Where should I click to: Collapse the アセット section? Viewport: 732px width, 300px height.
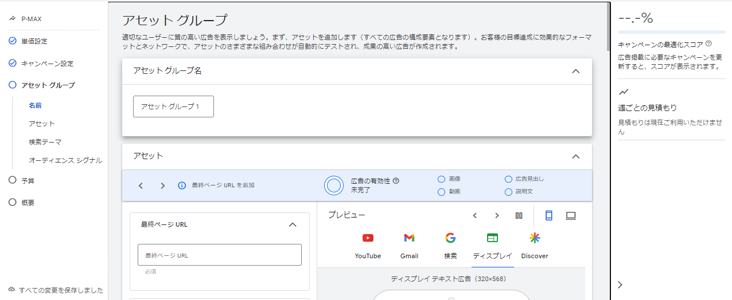pyautogui.click(x=576, y=156)
